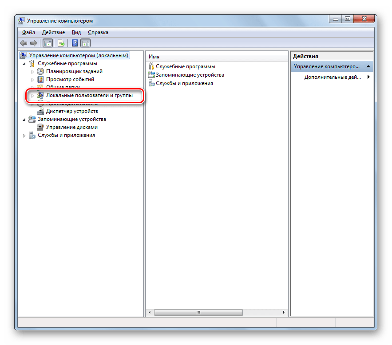Collapse the Управление компьютером actions section
Image resolution: width=392 pixels, height=345 pixels.
click(368, 66)
